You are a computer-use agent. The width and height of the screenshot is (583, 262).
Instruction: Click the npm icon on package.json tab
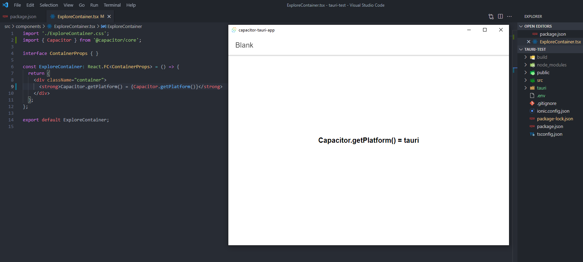5,16
